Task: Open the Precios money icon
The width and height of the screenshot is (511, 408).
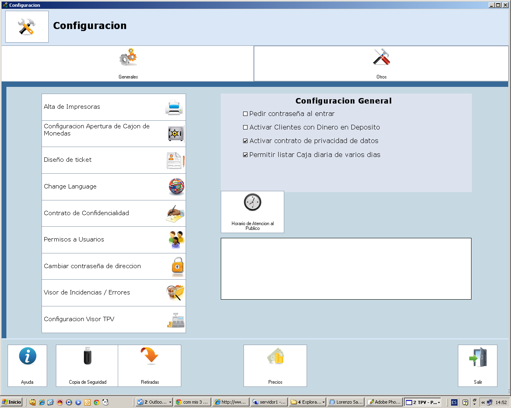Action: pyautogui.click(x=275, y=356)
